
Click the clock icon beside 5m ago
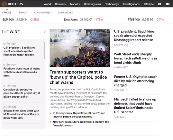tap(4, 44)
